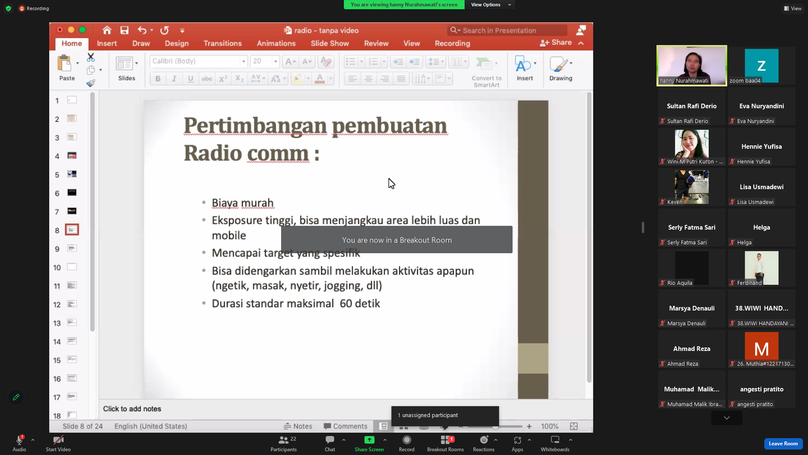808x455 pixels.
Task: Toggle Underline formatting
Action: click(x=191, y=79)
